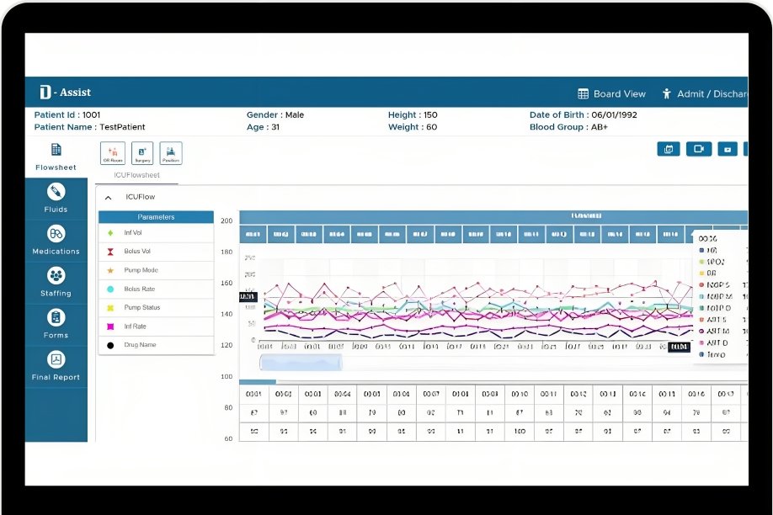Open the video camera button
The width and height of the screenshot is (773, 515).
(x=698, y=149)
